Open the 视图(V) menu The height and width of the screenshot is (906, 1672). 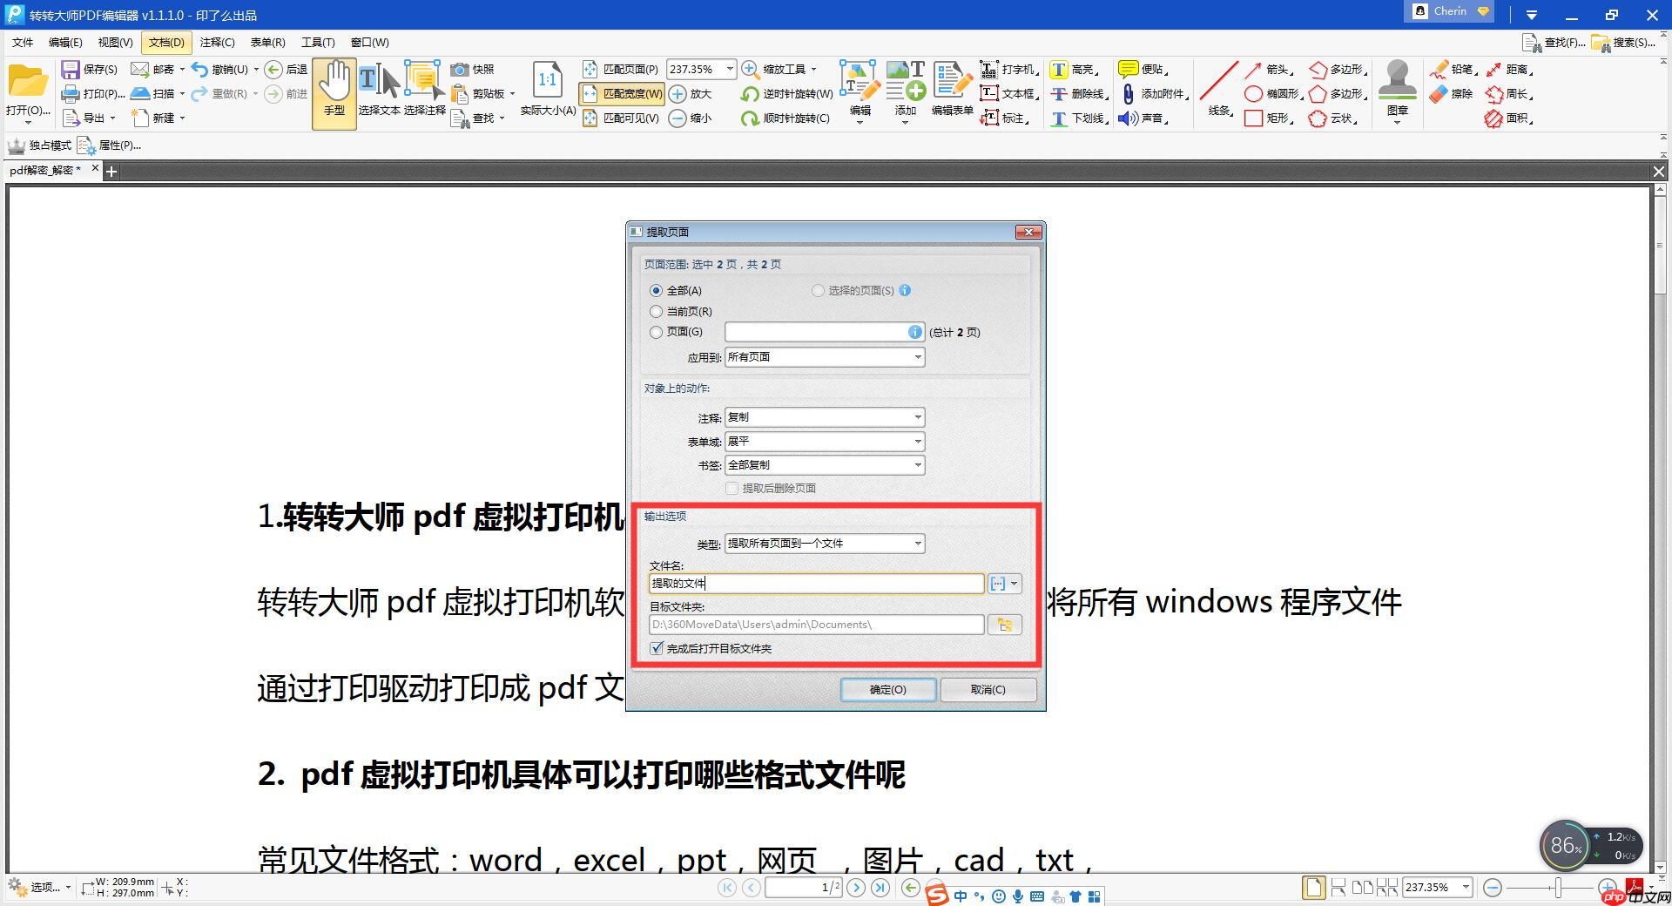coord(115,42)
